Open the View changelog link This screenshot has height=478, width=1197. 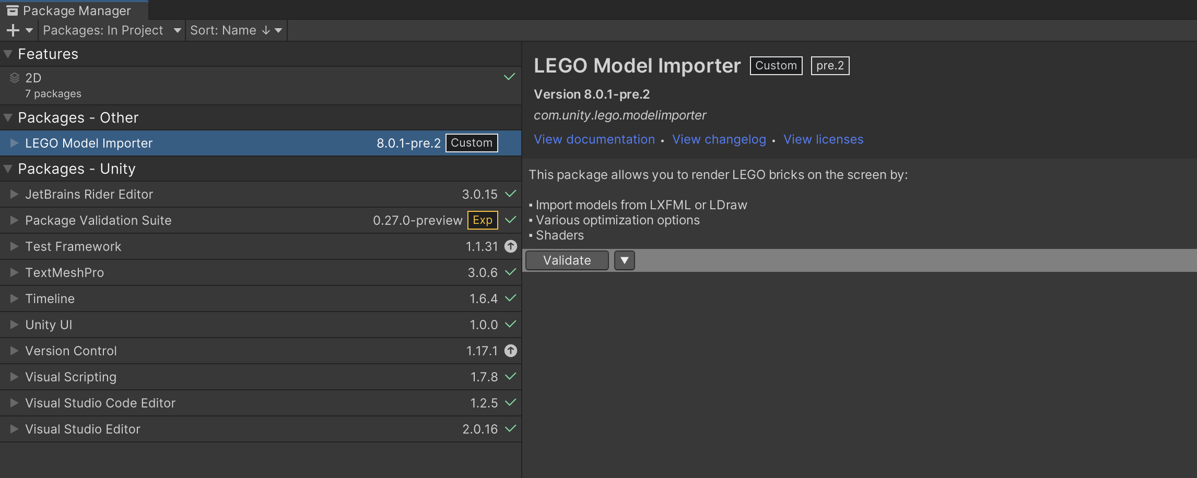tap(719, 139)
